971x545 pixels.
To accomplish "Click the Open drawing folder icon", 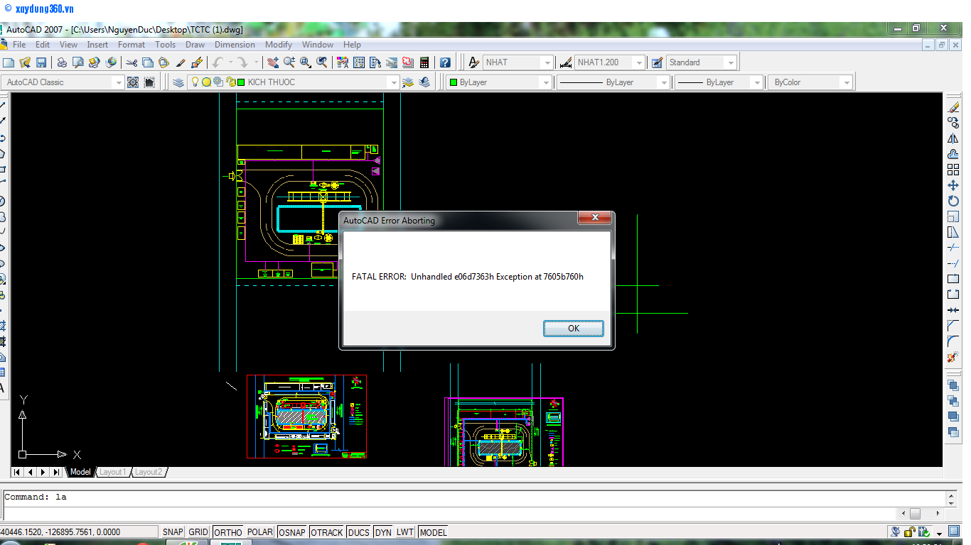I will pos(26,62).
